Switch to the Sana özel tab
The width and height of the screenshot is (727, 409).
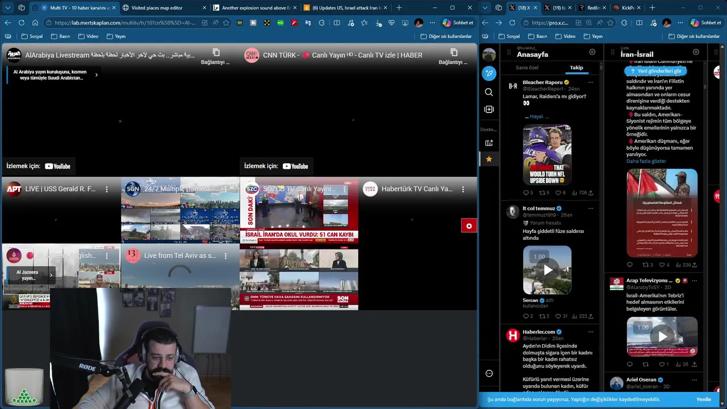[527, 68]
